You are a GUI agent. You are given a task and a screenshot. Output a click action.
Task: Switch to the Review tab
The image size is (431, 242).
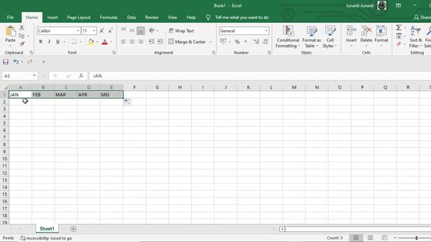[152, 17]
